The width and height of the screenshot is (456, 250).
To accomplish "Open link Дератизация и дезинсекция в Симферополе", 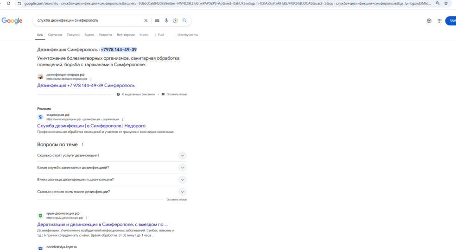I will 102,225.
